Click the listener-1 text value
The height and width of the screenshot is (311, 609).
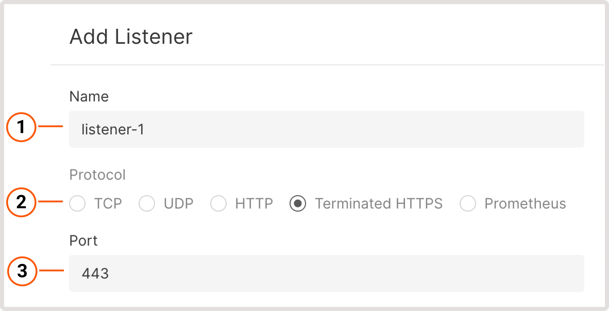[113, 129]
